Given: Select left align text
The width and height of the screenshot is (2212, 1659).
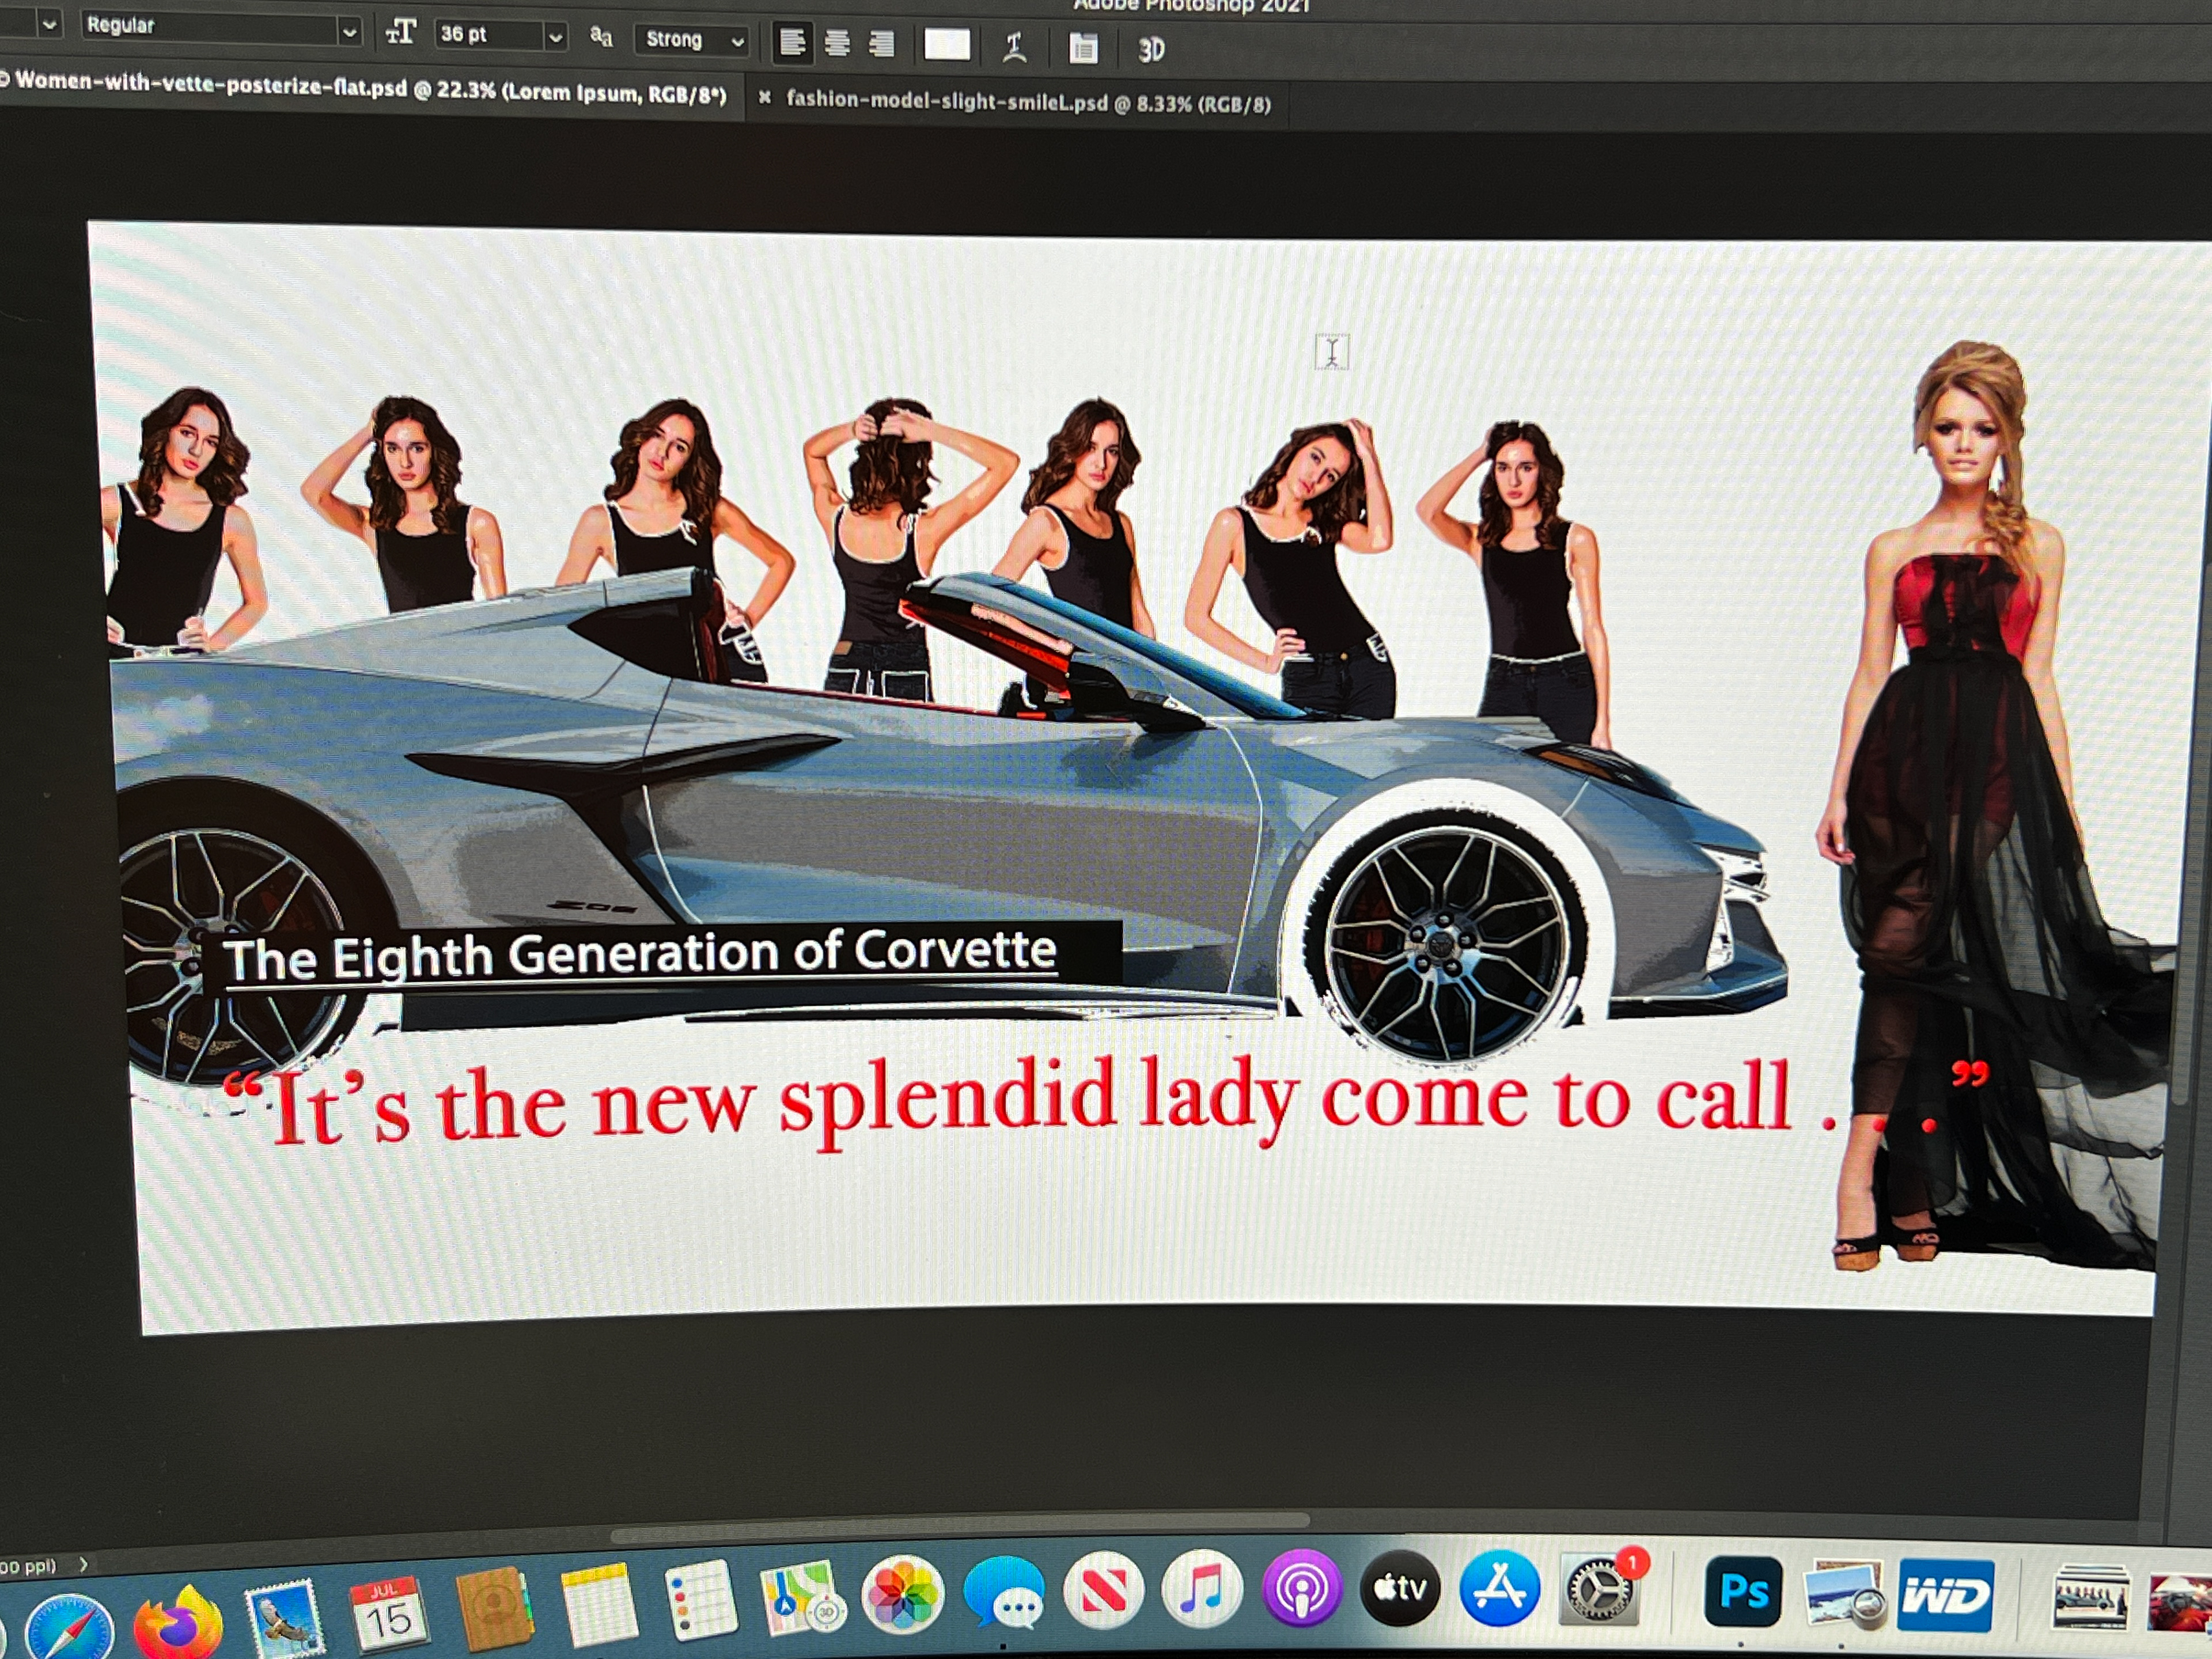Looking at the screenshot, I should pyautogui.click(x=792, y=43).
